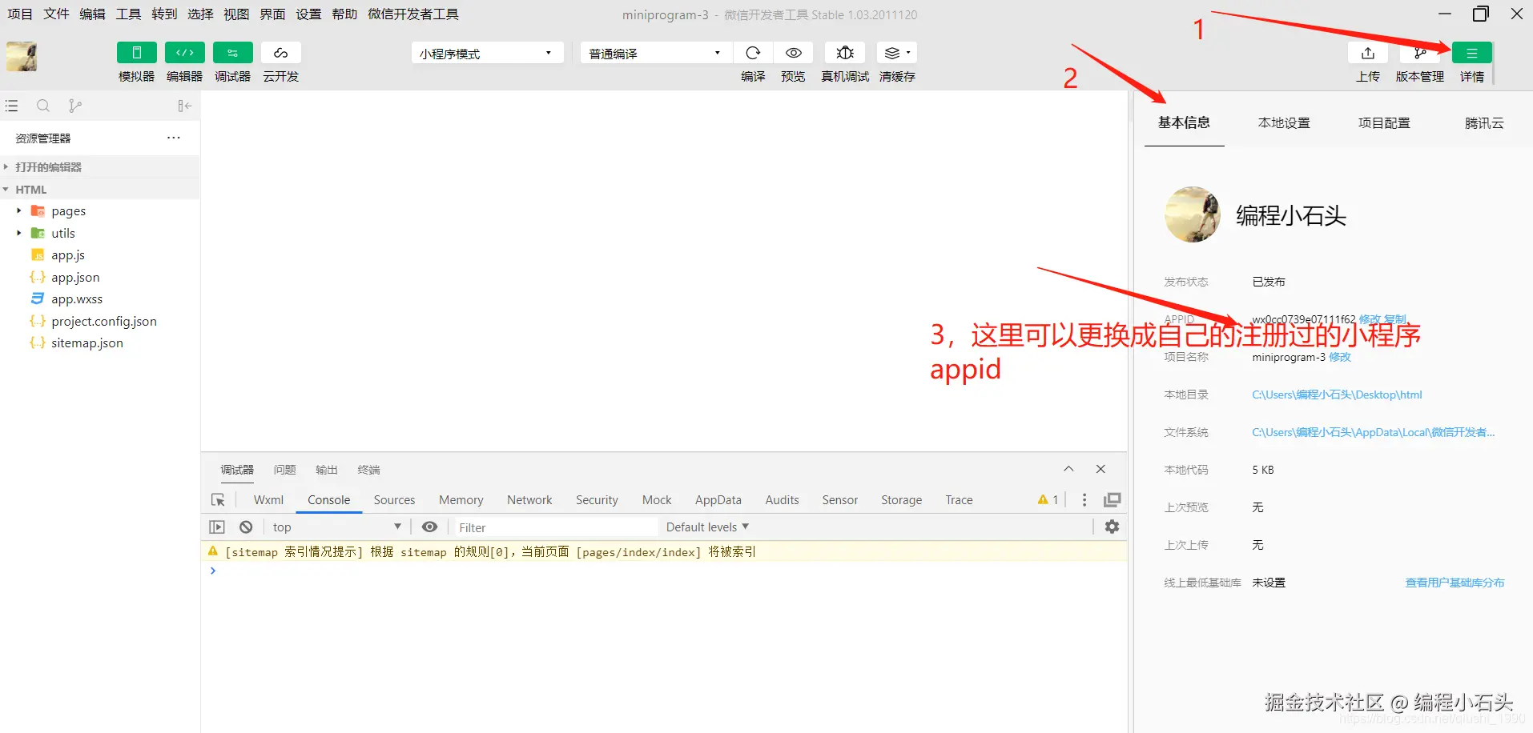Open resource manager more options (...)
This screenshot has height=733, width=1533.
pos(174,138)
